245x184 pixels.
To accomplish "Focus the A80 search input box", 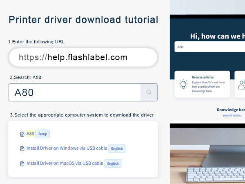I will (x=74, y=92).
